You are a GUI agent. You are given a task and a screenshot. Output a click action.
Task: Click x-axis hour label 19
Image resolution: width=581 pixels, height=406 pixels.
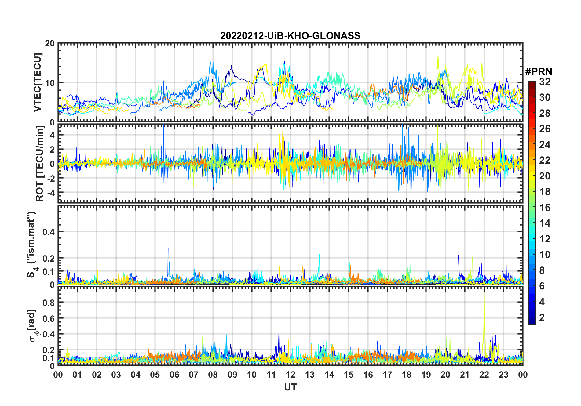point(426,375)
